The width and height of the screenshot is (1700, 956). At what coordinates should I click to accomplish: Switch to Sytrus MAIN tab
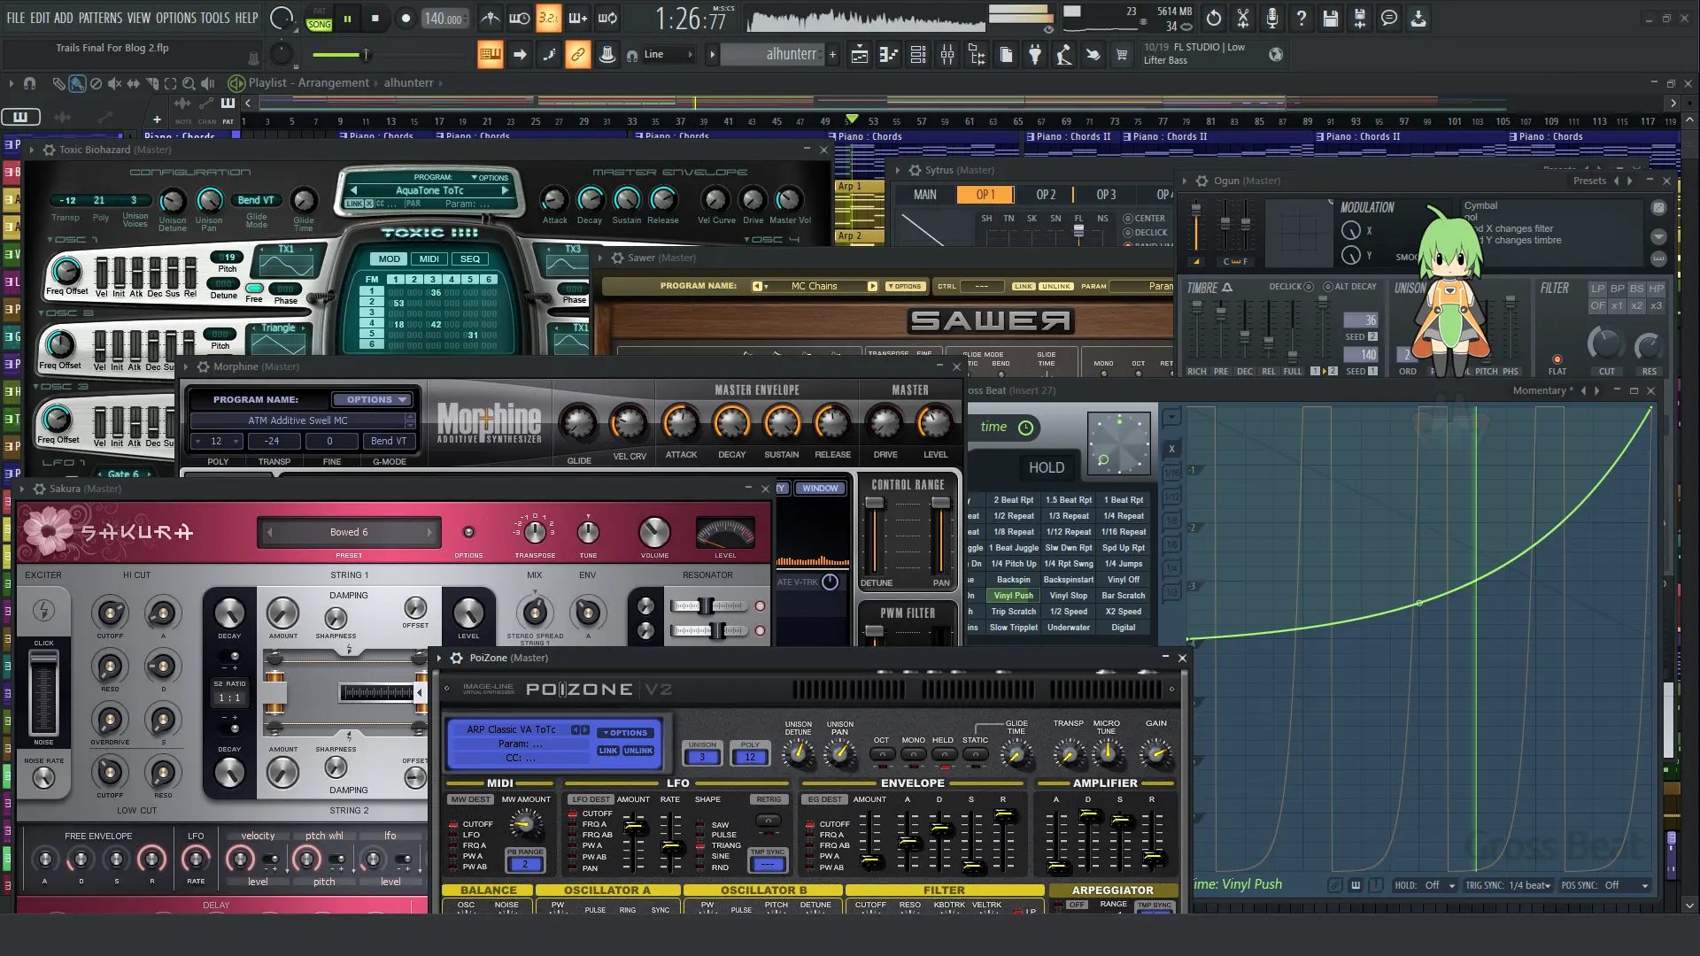[x=925, y=195]
